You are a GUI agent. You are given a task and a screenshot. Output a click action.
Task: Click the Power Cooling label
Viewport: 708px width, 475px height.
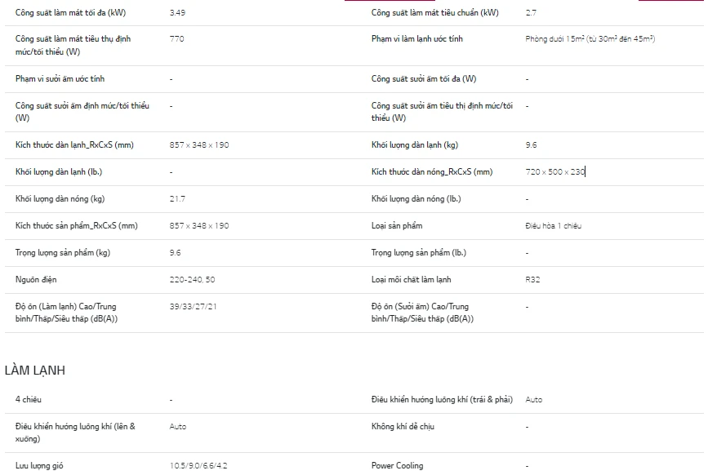tap(397, 466)
